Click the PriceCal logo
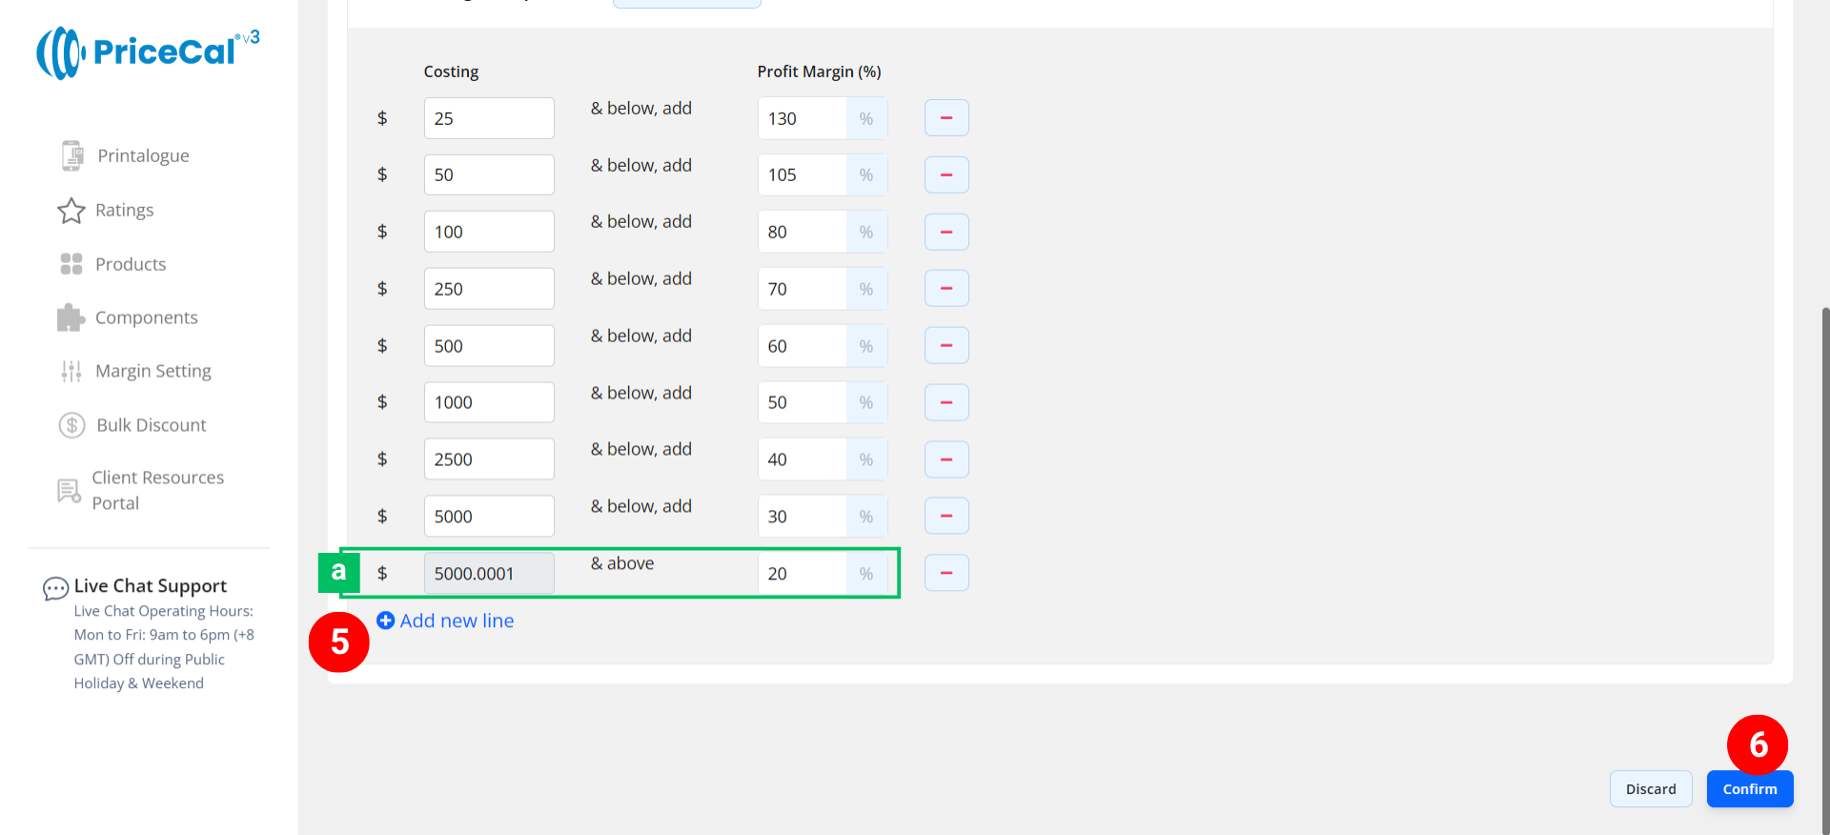This screenshot has height=835, width=1830. point(148,52)
